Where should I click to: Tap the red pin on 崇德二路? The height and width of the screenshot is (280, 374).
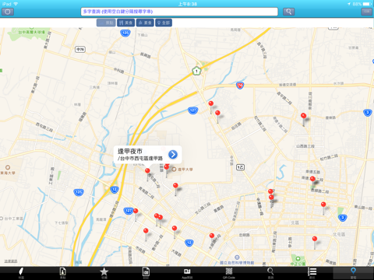coord(312,179)
